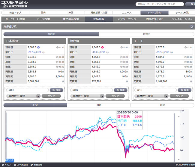Click the ご利用規約 footer link
This screenshot has height=167, width=195.
(22, 165)
